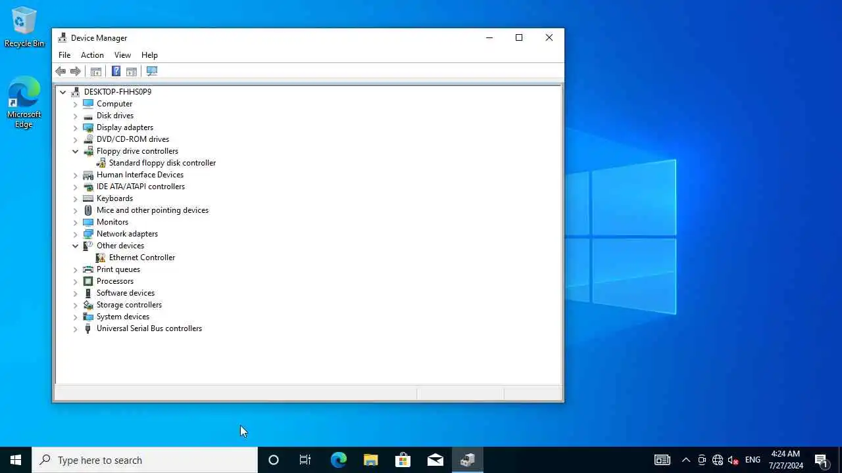Open Microsoft Edge from the taskbar

coord(338,460)
